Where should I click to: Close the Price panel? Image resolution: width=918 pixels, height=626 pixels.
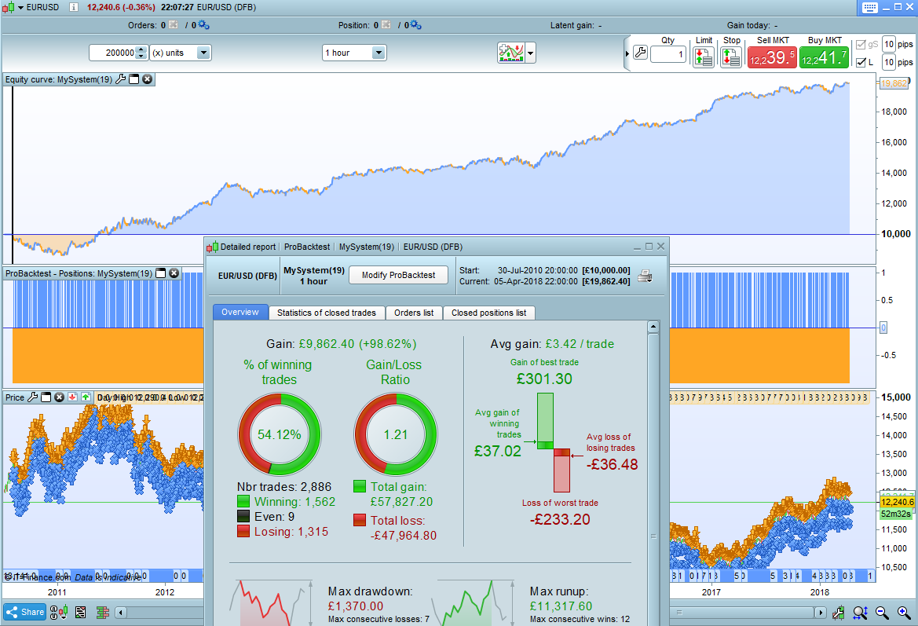pos(59,397)
